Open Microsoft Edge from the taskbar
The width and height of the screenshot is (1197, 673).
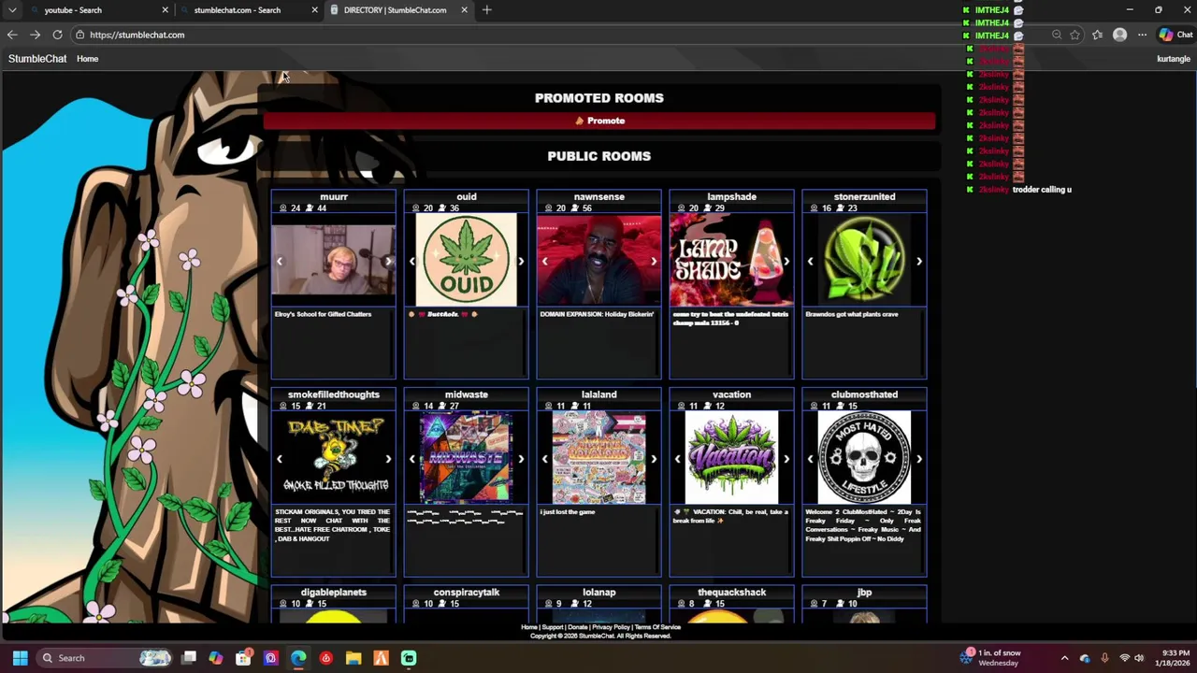(298, 658)
